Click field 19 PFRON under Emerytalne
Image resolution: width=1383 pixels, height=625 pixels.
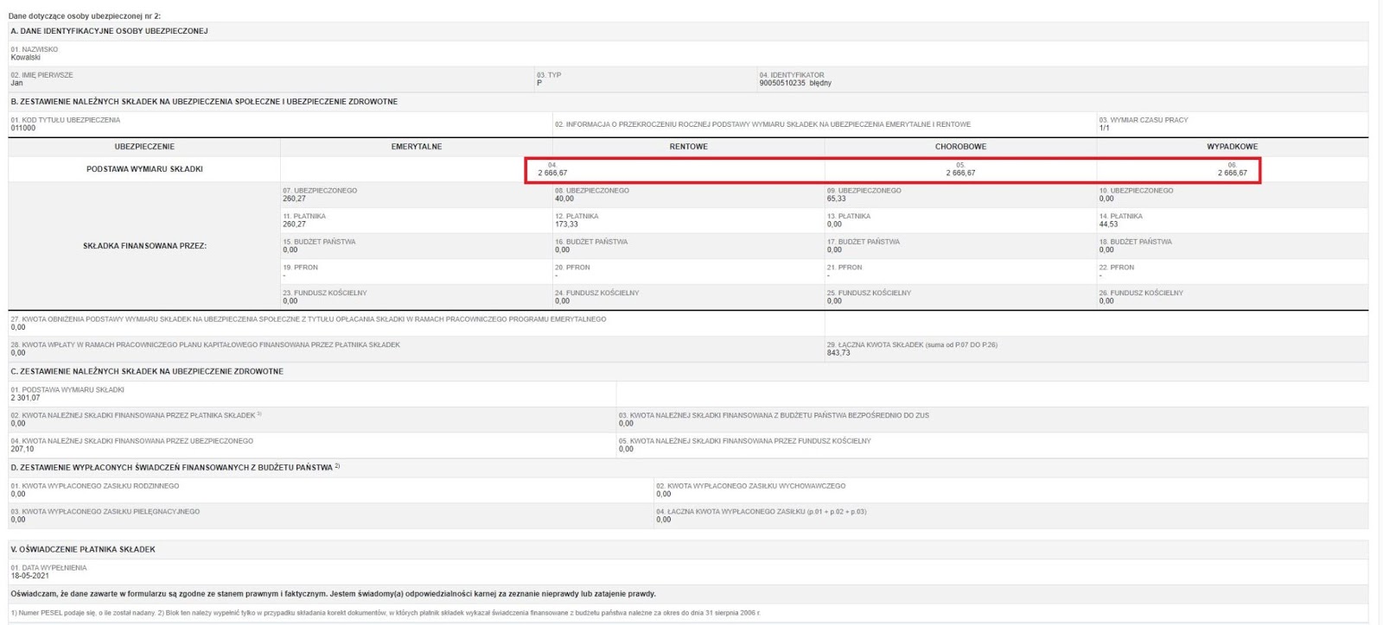pyautogui.click(x=417, y=271)
